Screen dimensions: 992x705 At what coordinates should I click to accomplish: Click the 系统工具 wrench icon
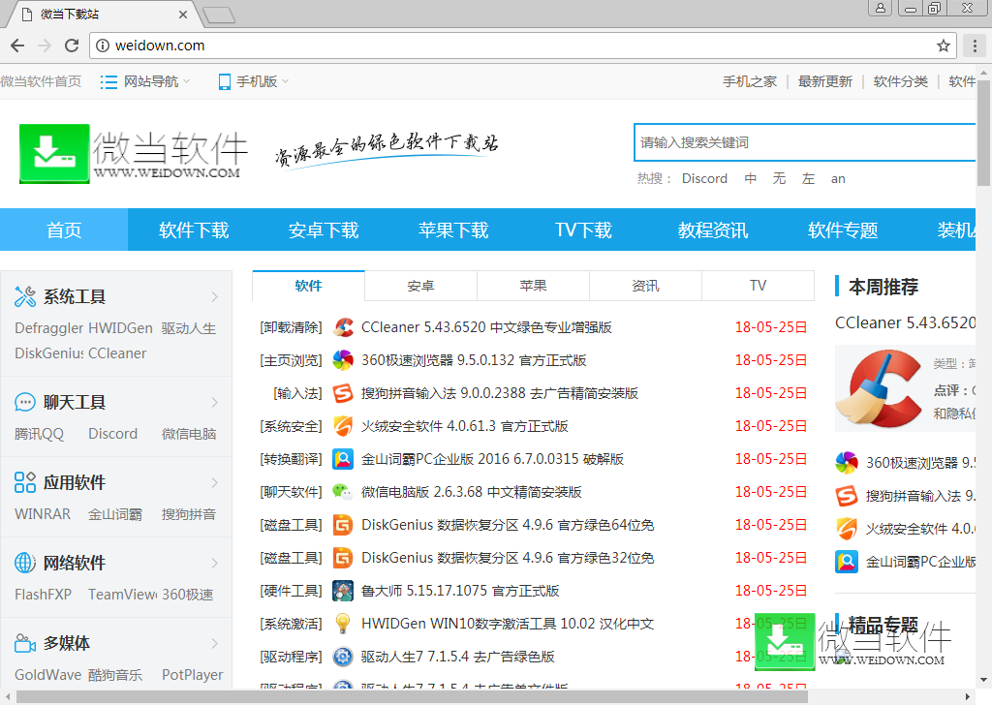25,296
